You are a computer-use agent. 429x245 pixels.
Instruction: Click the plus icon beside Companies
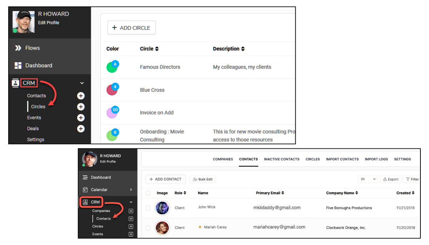(131, 211)
